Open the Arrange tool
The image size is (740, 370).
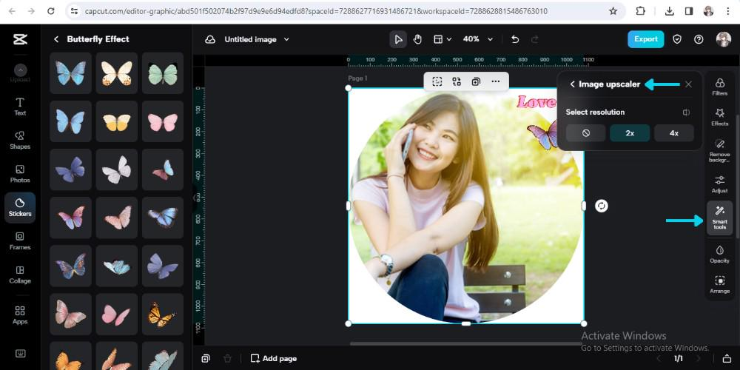(720, 285)
